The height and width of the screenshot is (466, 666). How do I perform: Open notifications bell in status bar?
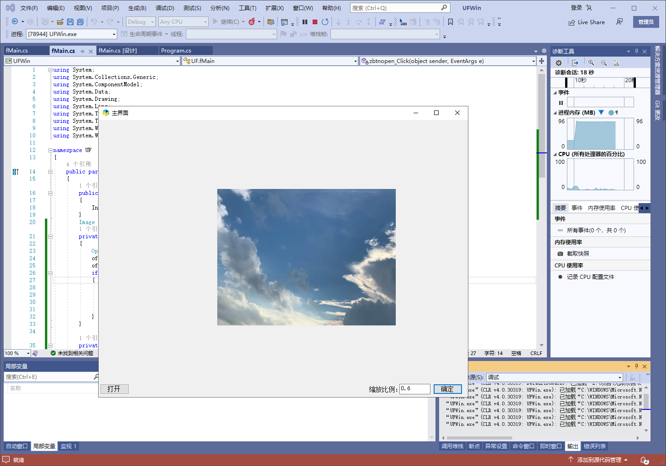click(x=644, y=460)
